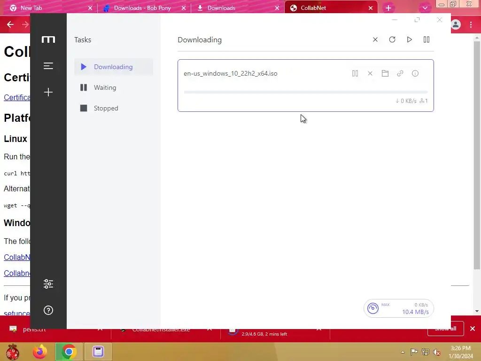
Task: Select the Downloading tasks tab
Action: point(114,67)
